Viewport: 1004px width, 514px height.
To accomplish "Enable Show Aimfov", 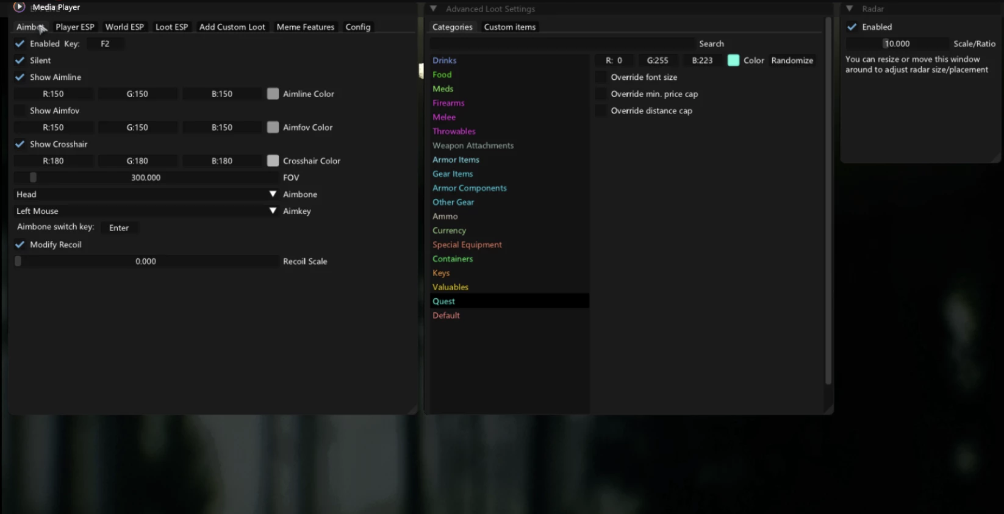I will coord(20,111).
